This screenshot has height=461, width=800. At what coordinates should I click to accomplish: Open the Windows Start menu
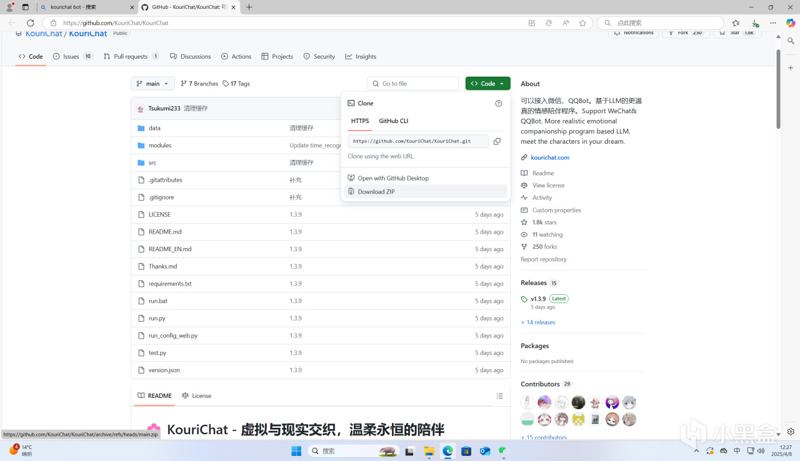[296, 451]
